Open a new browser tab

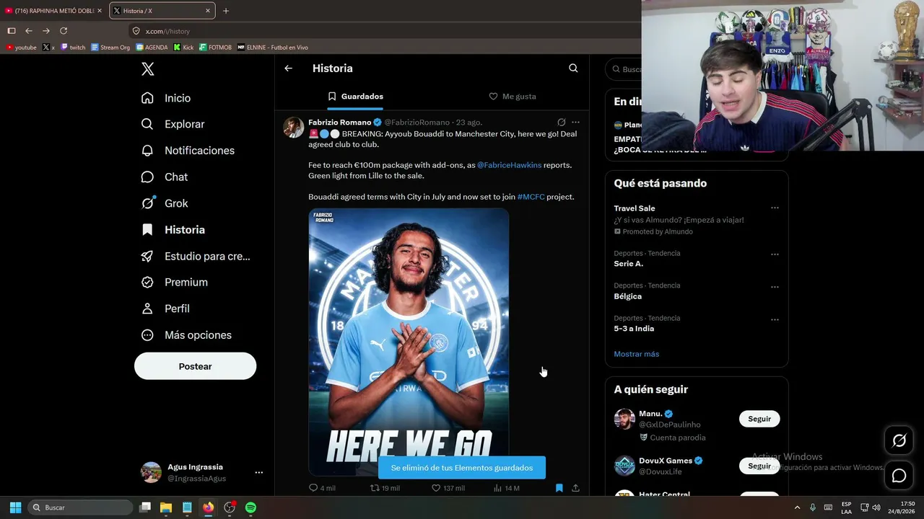[x=226, y=11]
